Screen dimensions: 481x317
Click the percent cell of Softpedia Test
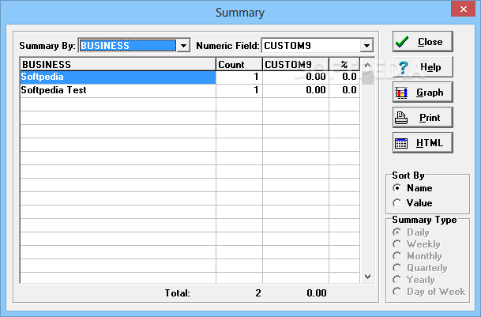[x=344, y=90]
